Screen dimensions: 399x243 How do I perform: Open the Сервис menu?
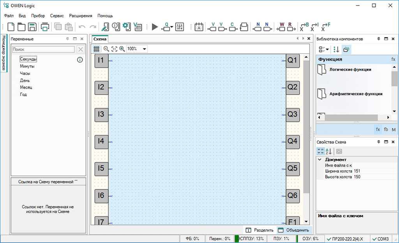click(57, 16)
